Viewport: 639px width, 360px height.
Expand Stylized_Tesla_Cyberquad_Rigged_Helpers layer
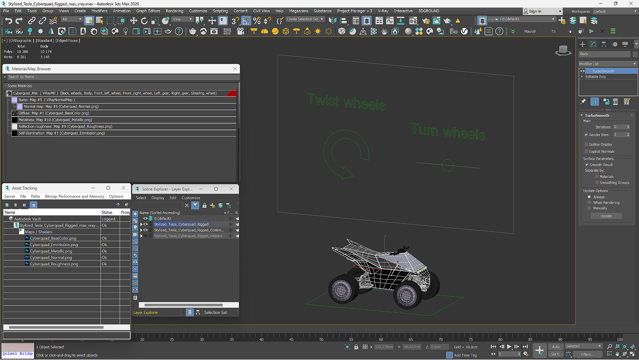(141, 236)
